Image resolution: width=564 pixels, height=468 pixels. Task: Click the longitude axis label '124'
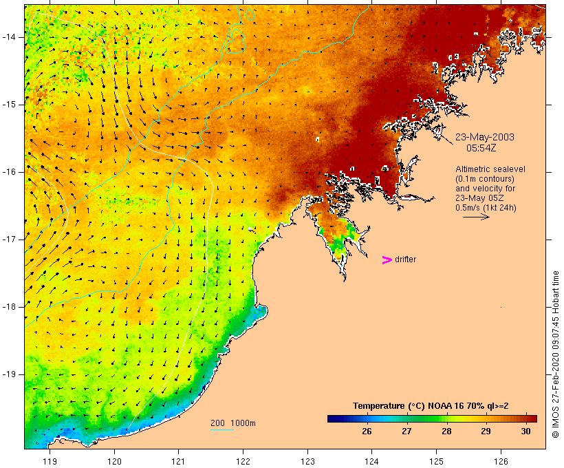point(372,461)
